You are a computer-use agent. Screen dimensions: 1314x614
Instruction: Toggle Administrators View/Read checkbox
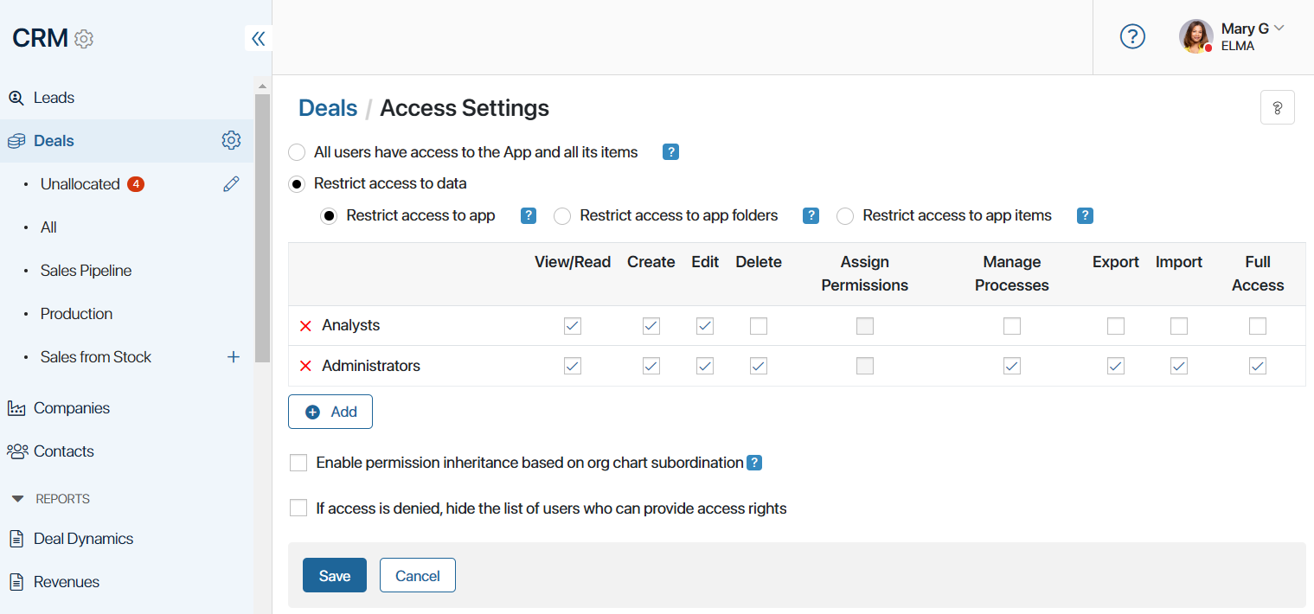click(573, 366)
